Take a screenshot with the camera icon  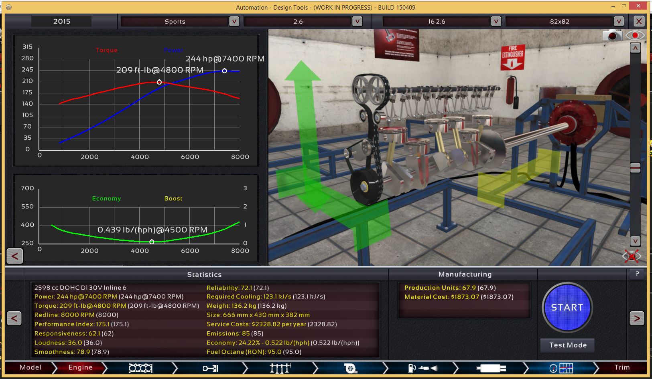point(612,36)
